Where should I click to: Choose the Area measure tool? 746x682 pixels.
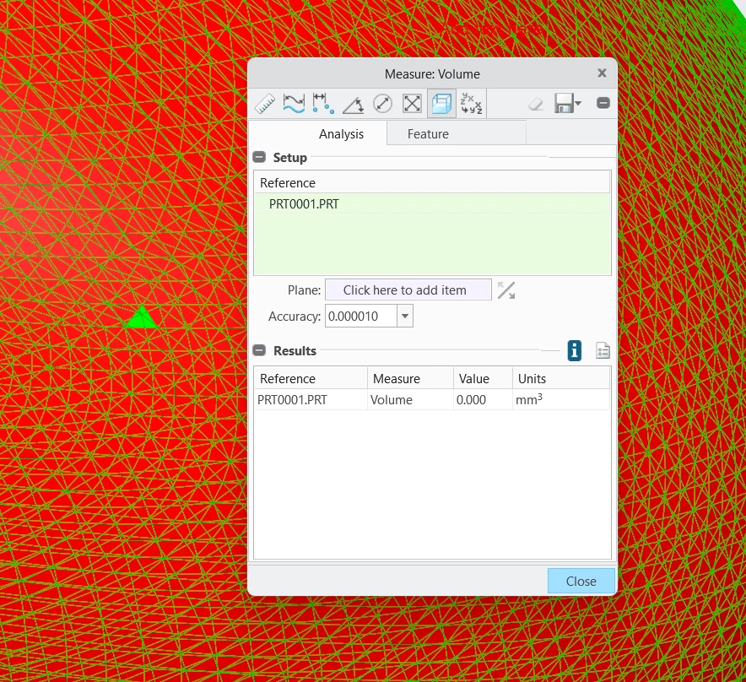pos(412,103)
